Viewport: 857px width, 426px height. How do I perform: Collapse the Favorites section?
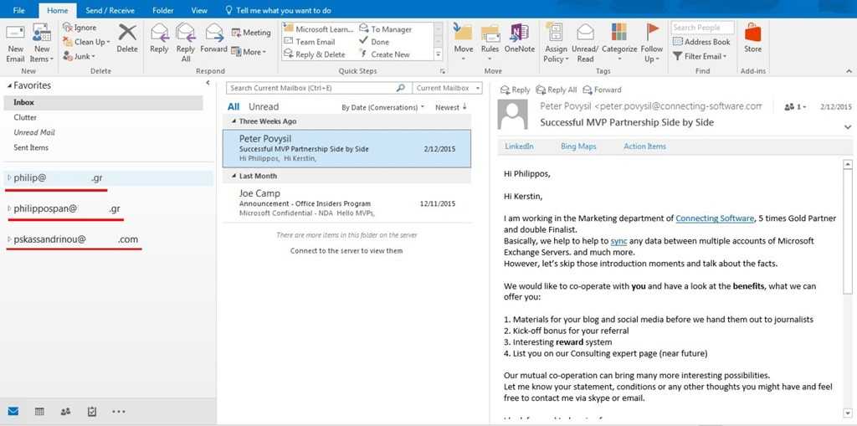(x=8, y=86)
